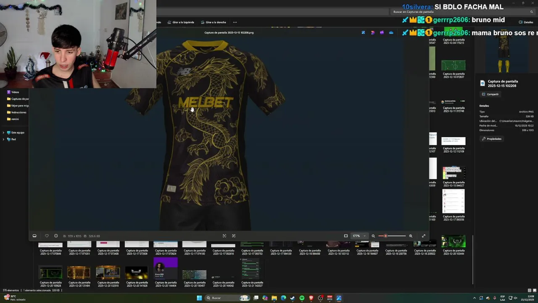Select the flayer para migu folder in sidebar
Viewport: 538px width, 303px height.
(x=18, y=106)
